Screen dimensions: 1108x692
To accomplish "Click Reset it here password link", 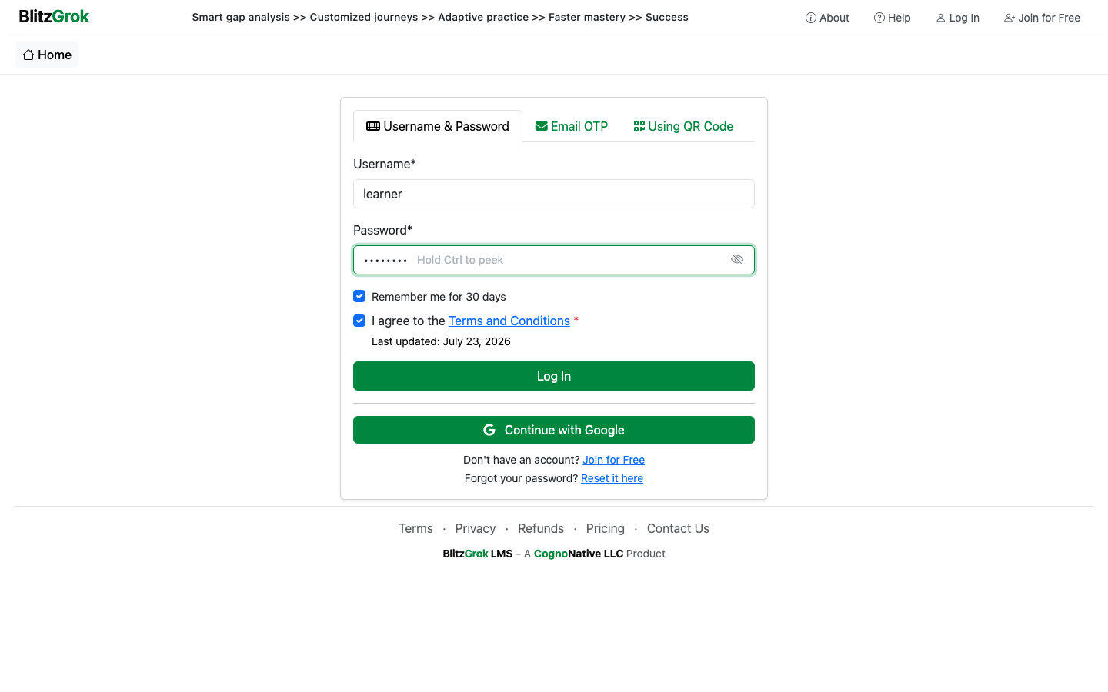I will tap(612, 478).
